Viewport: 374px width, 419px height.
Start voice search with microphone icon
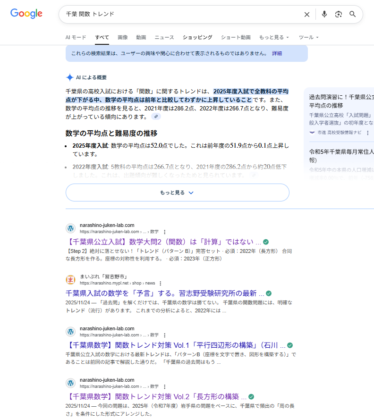(x=324, y=14)
